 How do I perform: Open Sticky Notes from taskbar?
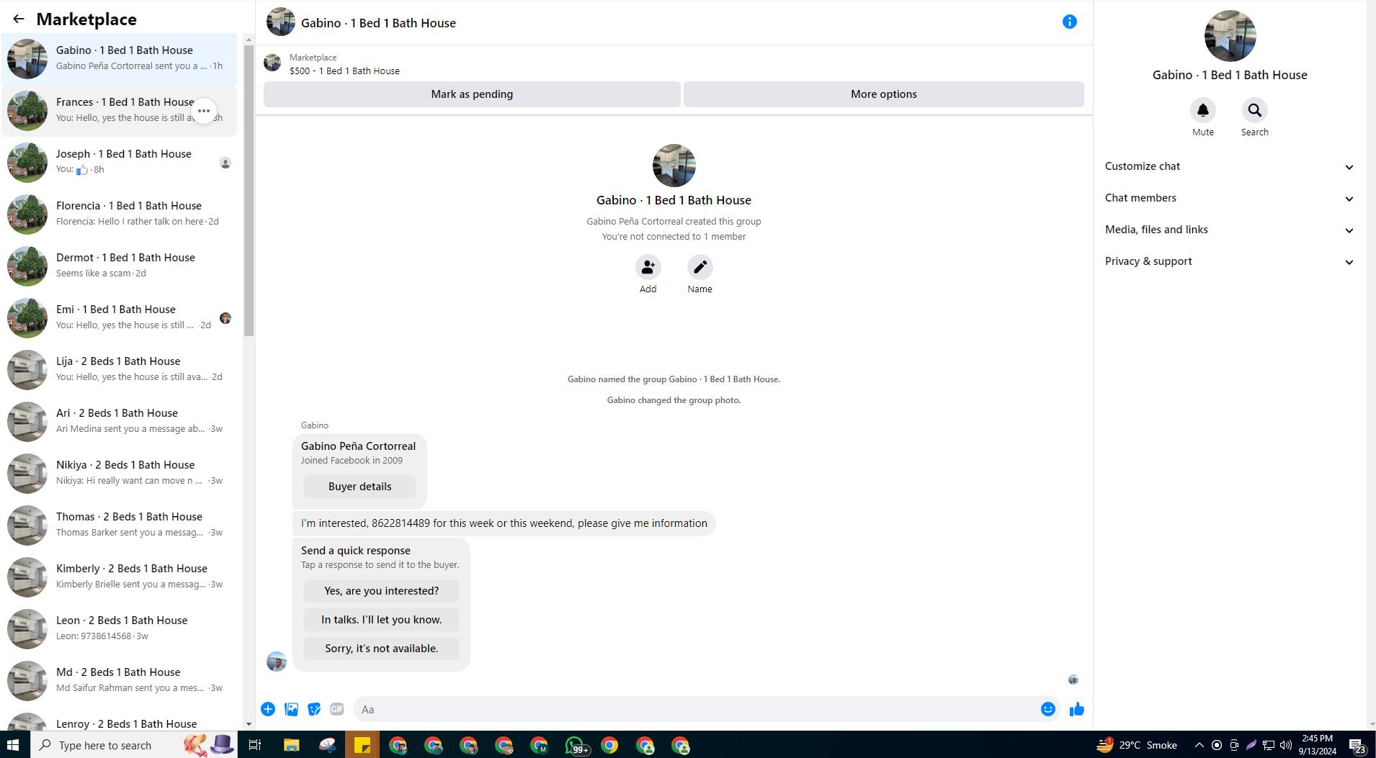tap(362, 745)
